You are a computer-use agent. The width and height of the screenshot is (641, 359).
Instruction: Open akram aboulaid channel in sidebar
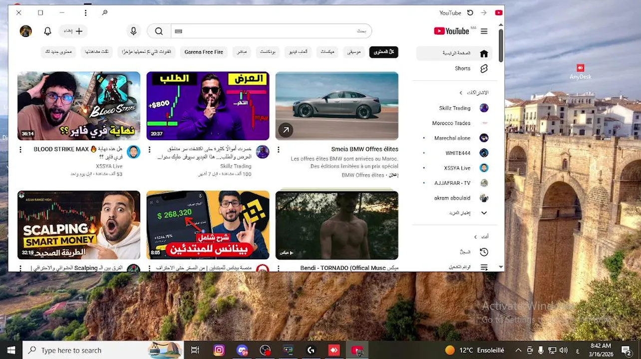coord(454,198)
